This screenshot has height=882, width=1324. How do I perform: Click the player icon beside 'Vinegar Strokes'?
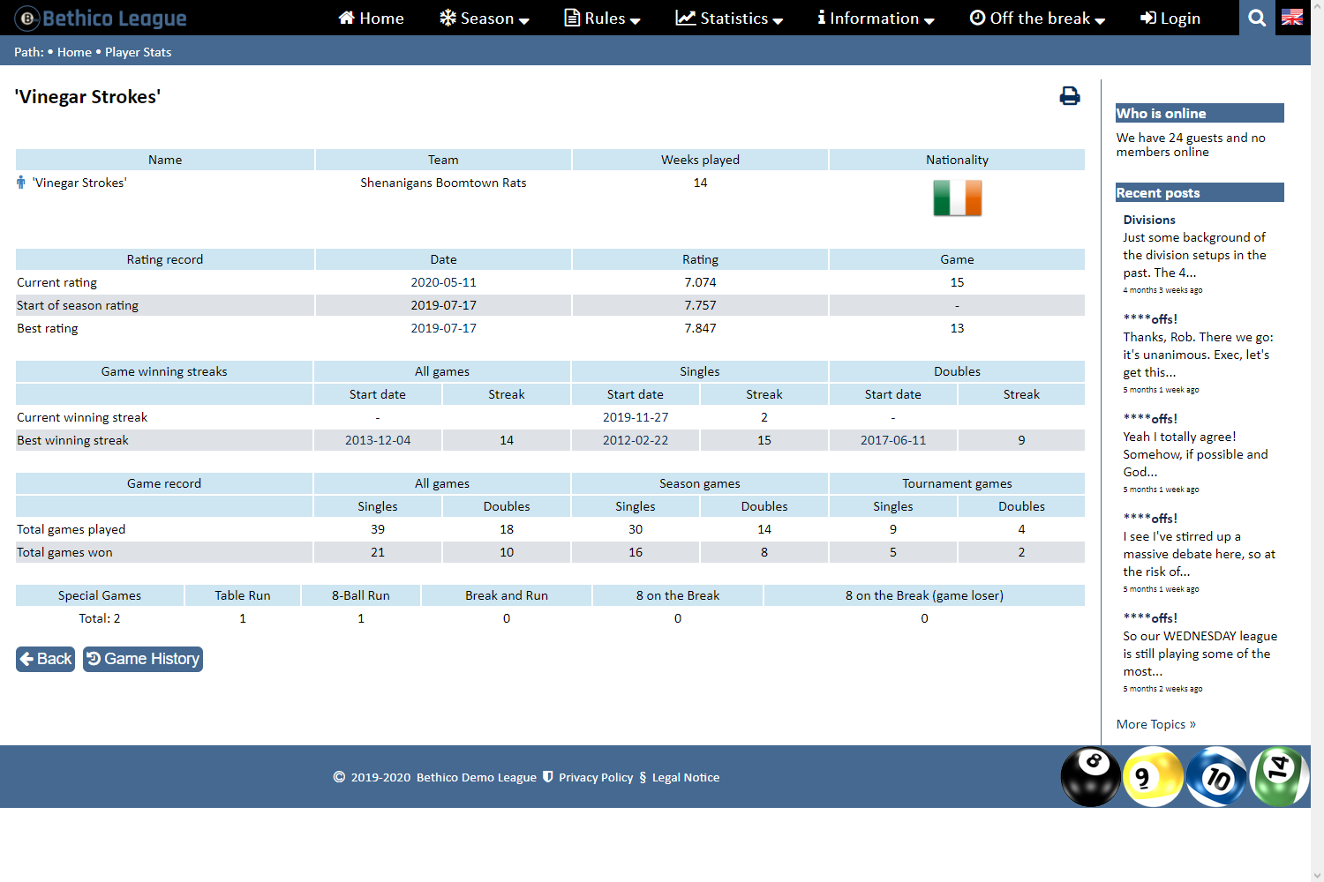[21, 183]
